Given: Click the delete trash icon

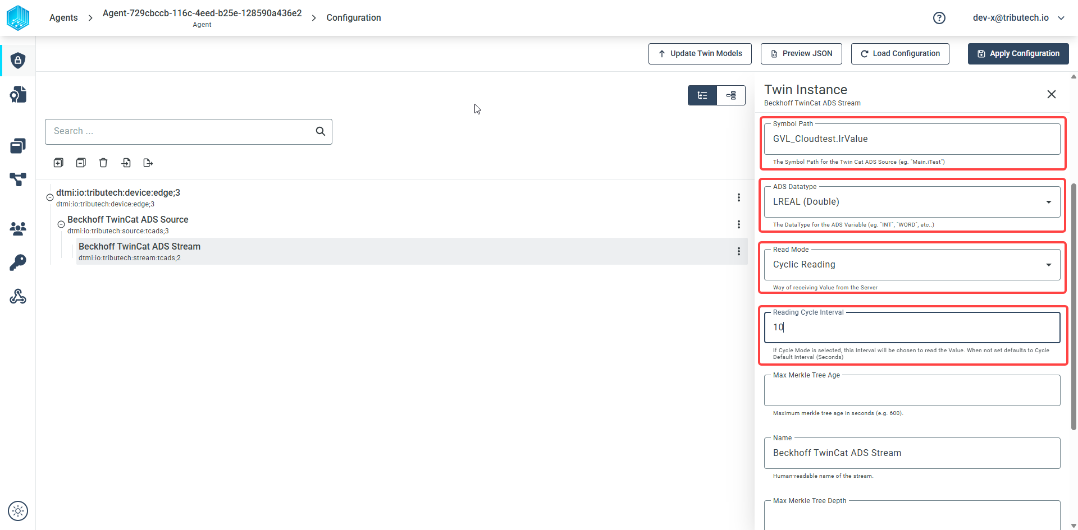Looking at the screenshot, I should point(103,163).
